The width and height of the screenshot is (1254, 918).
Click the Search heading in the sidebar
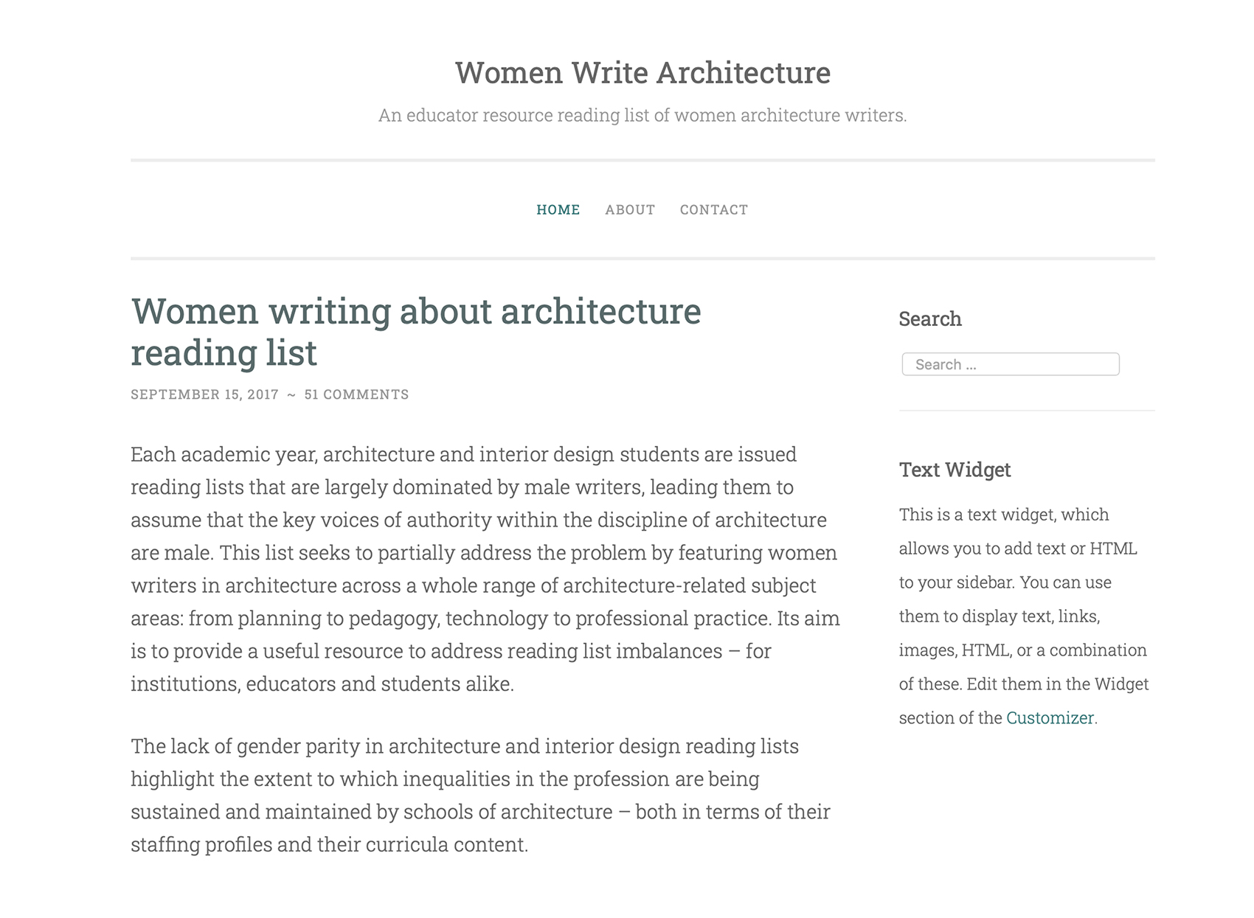929,319
